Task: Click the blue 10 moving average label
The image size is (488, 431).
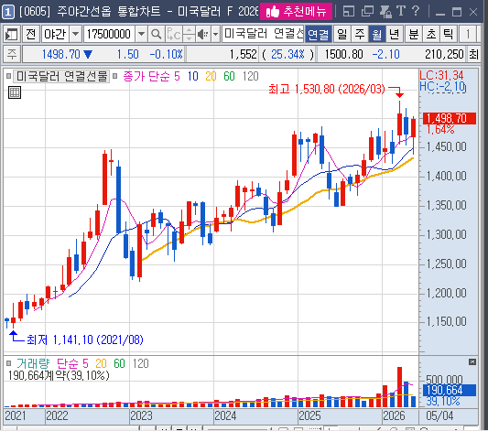Action: point(192,76)
